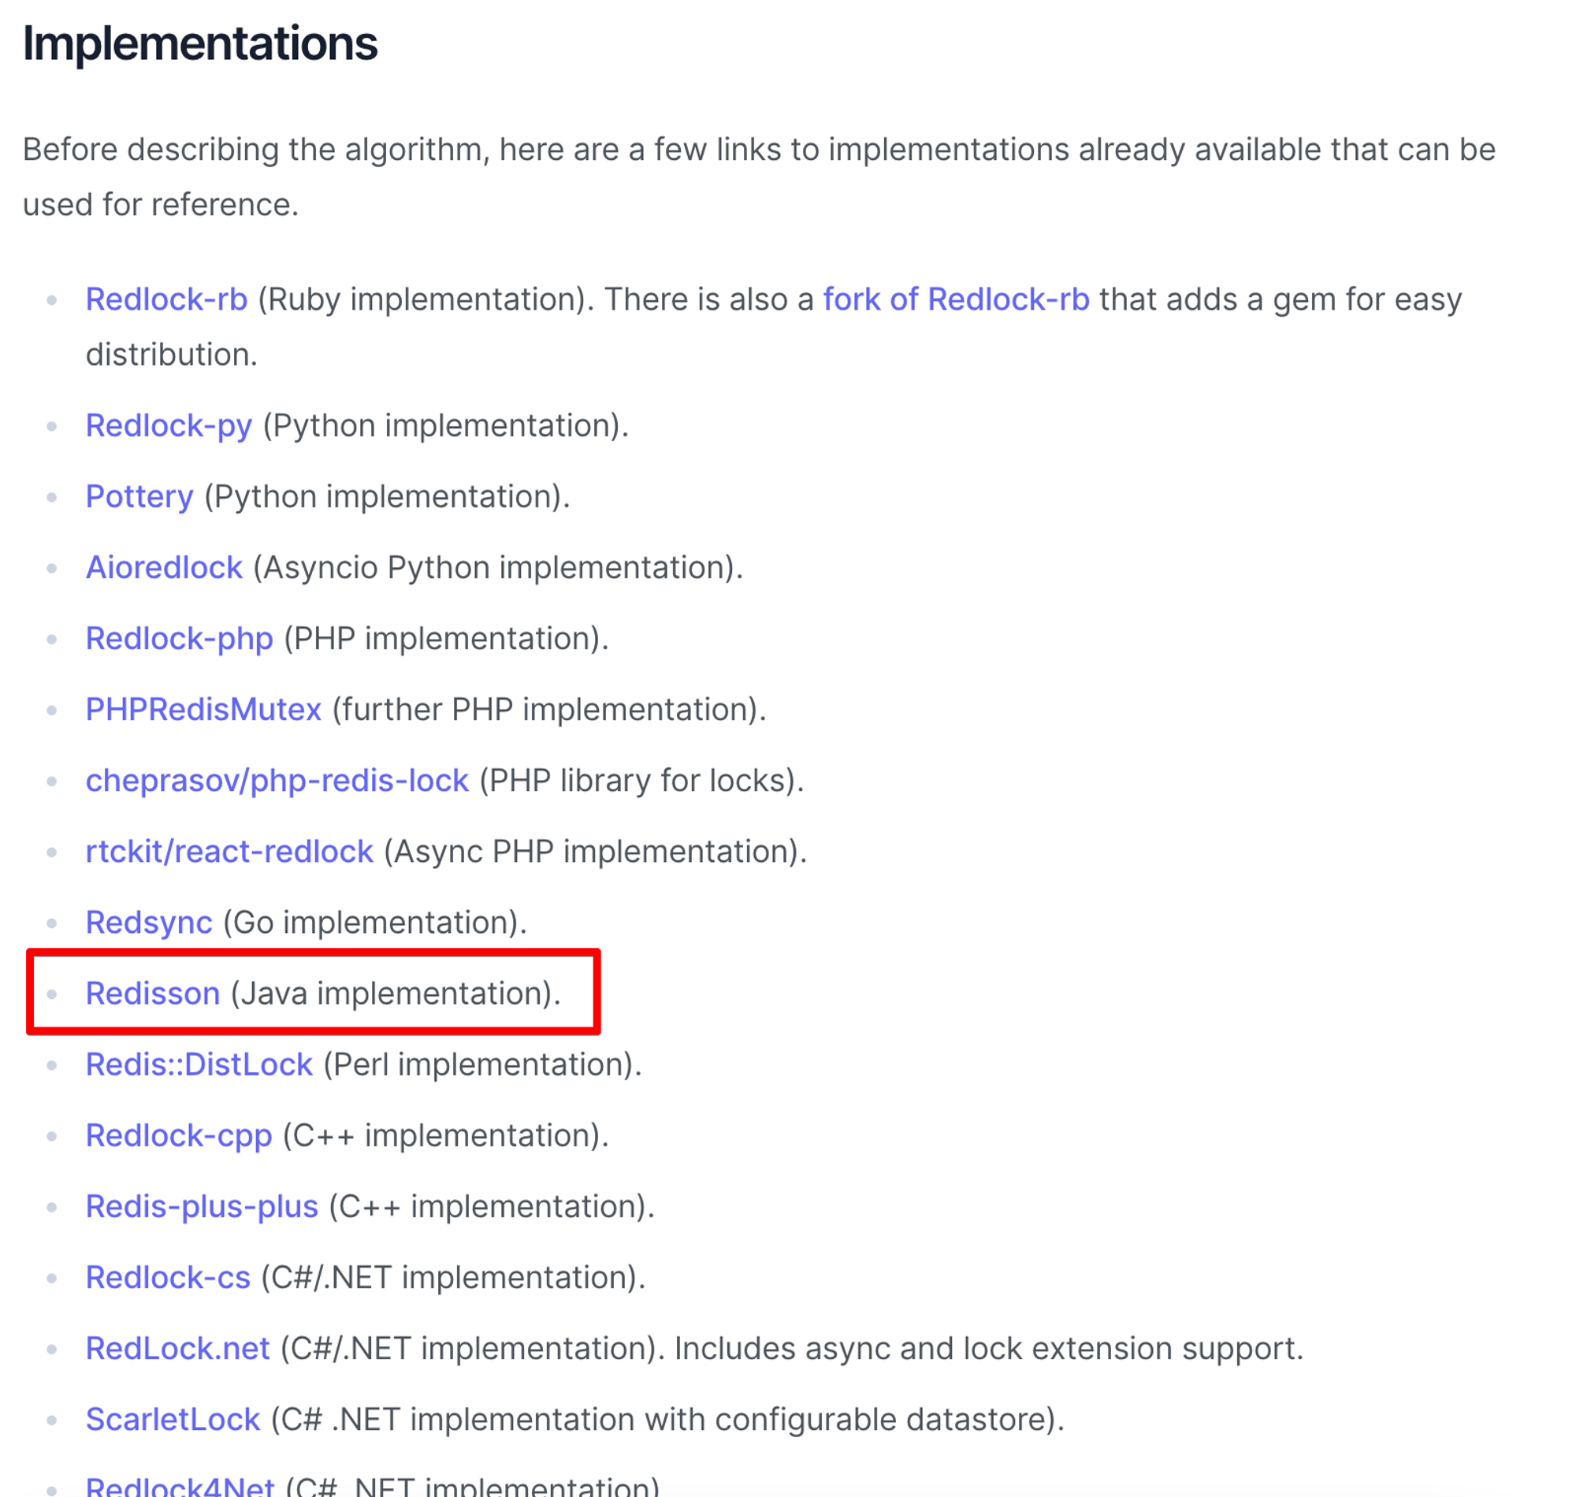Open the rtckit/react-redlock link

[230, 853]
